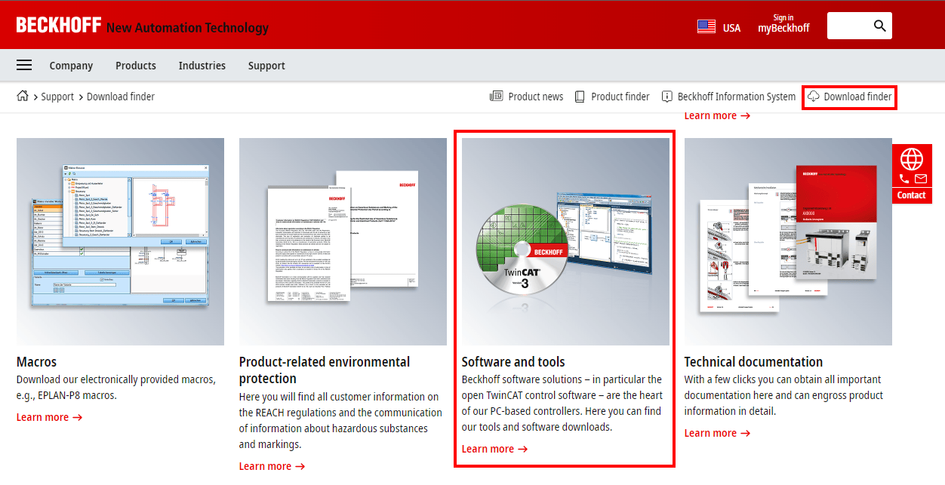Go to home via house icon
Viewport: 945px width, 485px height.
click(x=23, y=96)
